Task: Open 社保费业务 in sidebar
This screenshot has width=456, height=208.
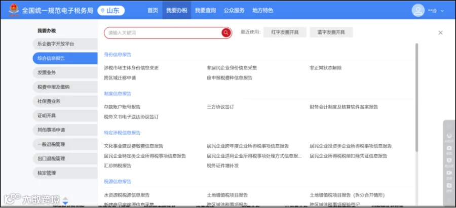Action: (65, 101)
